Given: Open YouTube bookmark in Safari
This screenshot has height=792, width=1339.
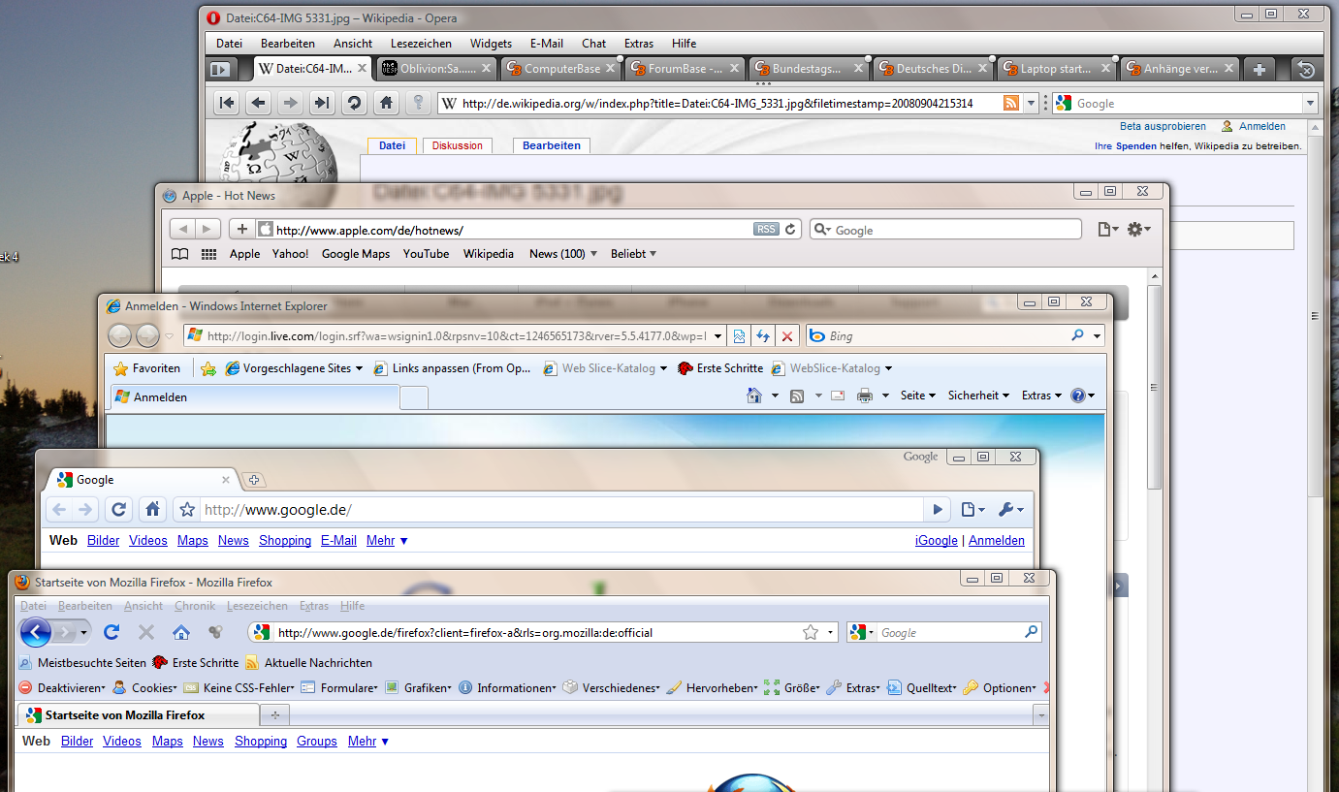Looking at the screenshot, I should (x=426, y=254).
